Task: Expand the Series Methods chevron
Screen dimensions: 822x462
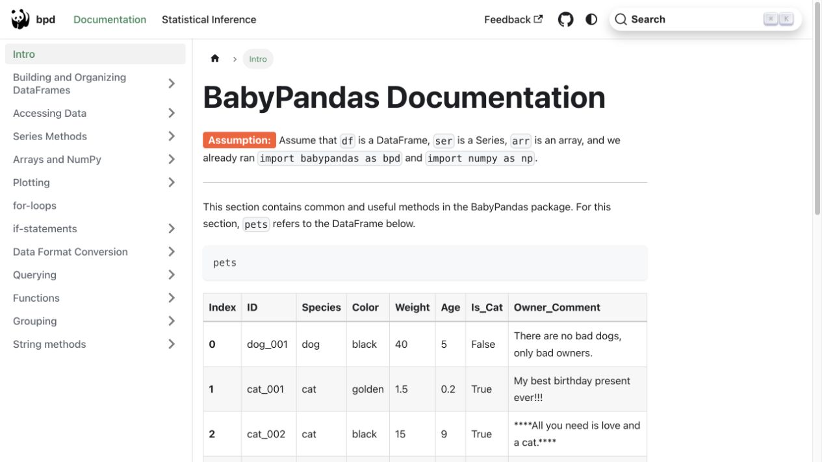Action: (x=172, y=136)
